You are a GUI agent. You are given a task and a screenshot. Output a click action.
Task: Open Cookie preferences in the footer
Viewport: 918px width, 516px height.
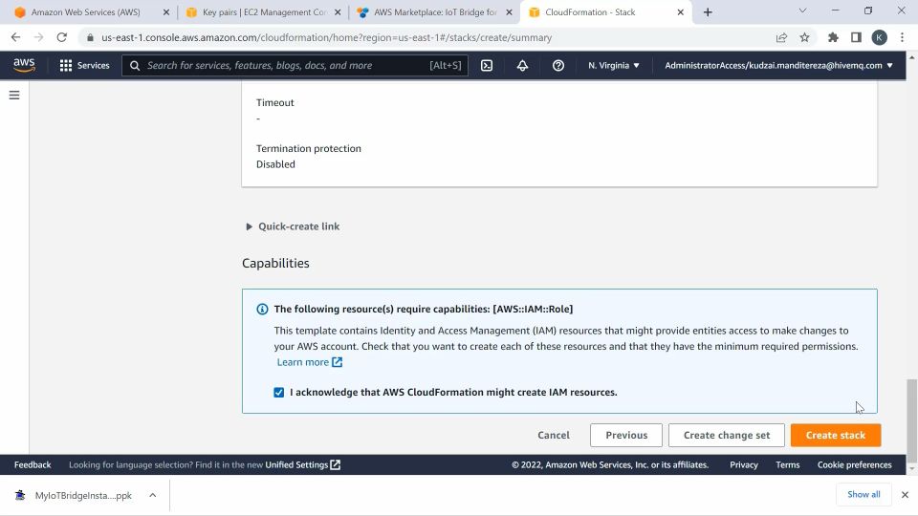tap(854, 464)
